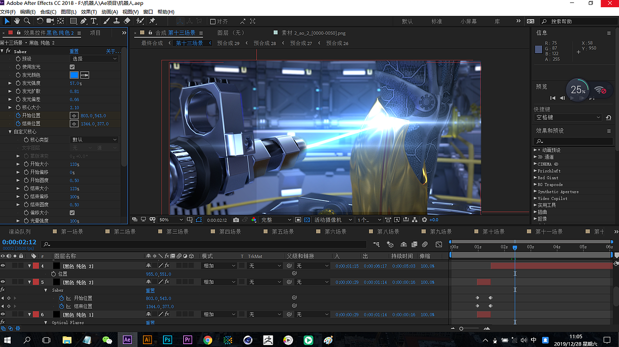
Task: Switch to 标准 workspace
Action: coord(437,21)
